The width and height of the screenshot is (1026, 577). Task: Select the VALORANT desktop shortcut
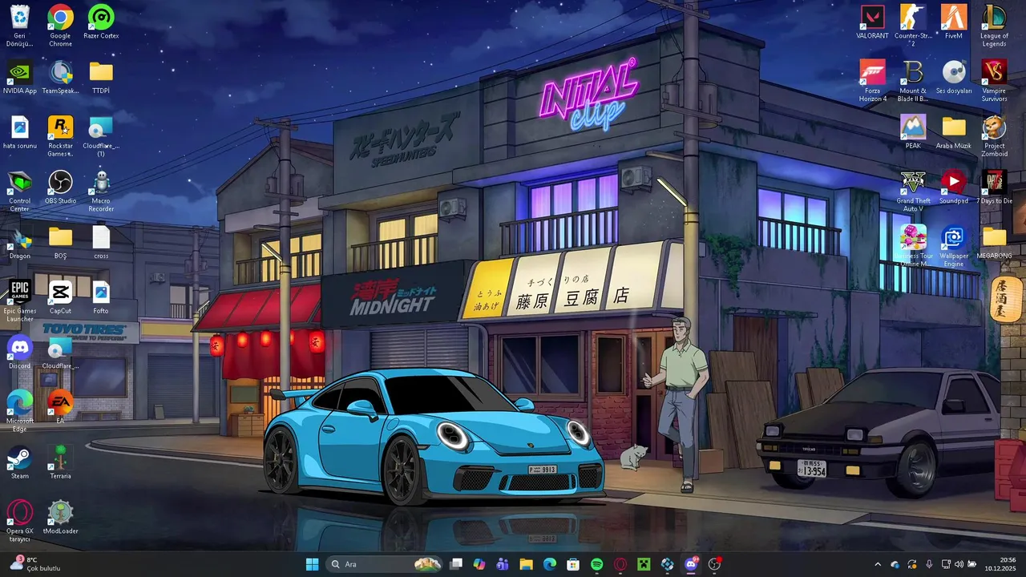[872, 22]
